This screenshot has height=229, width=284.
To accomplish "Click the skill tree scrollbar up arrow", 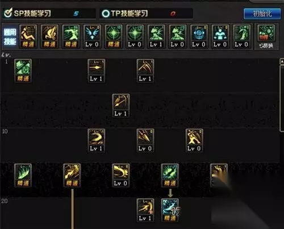I will 282,61.
